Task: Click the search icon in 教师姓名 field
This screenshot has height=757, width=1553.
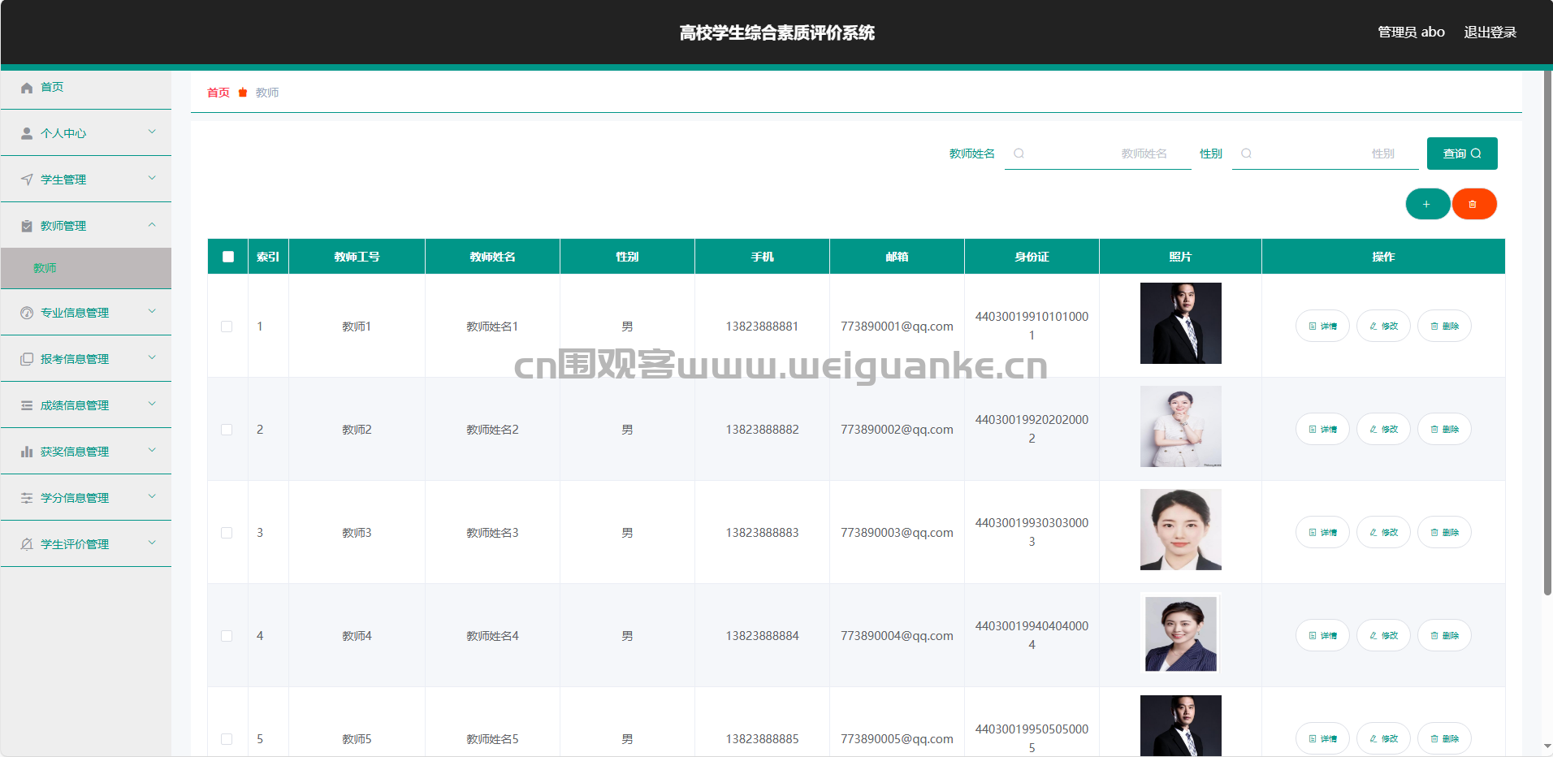Action: 1019,154
